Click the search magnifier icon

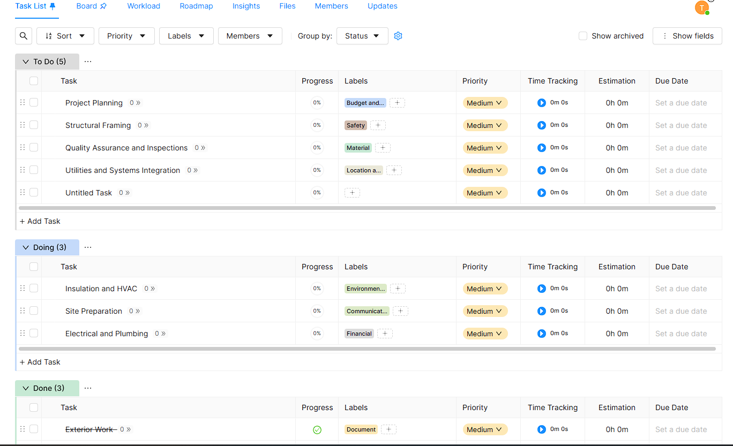point(24,36)
